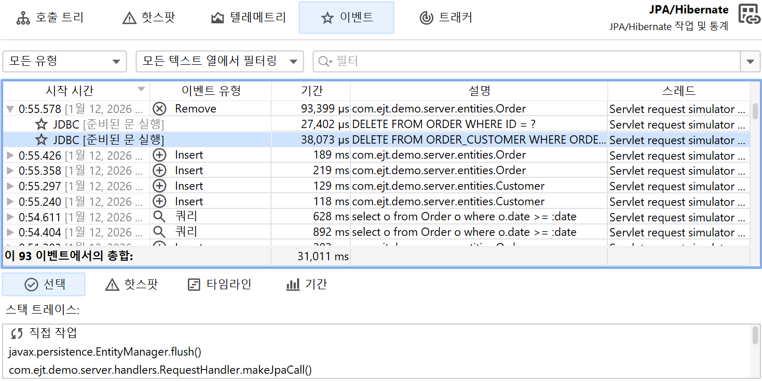Sort by the 이벤트 유형 column header
Image resolution: width=762 pixels, height=381 pixels.
[211, 91]
